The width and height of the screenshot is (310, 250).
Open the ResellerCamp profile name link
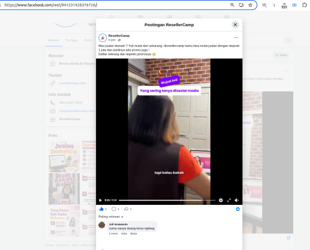[x=119, y=36]
